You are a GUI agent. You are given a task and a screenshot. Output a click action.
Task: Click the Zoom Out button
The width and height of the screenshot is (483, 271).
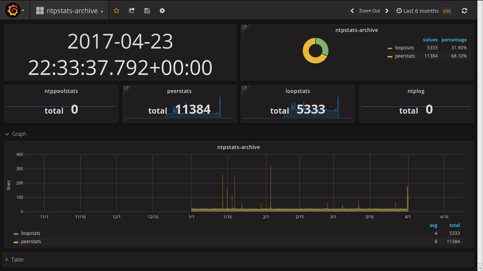(x=369, y=11)
